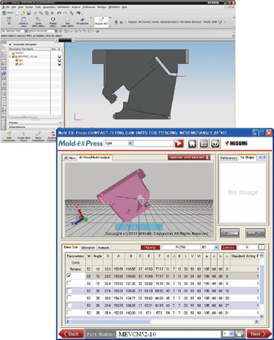
Task: Click the table's horizontal scrollbar
Action: 162,321
